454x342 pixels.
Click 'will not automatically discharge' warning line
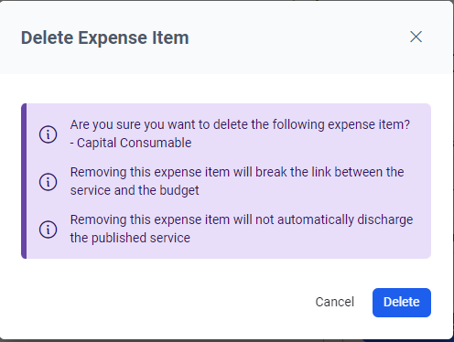click(242, 219)
